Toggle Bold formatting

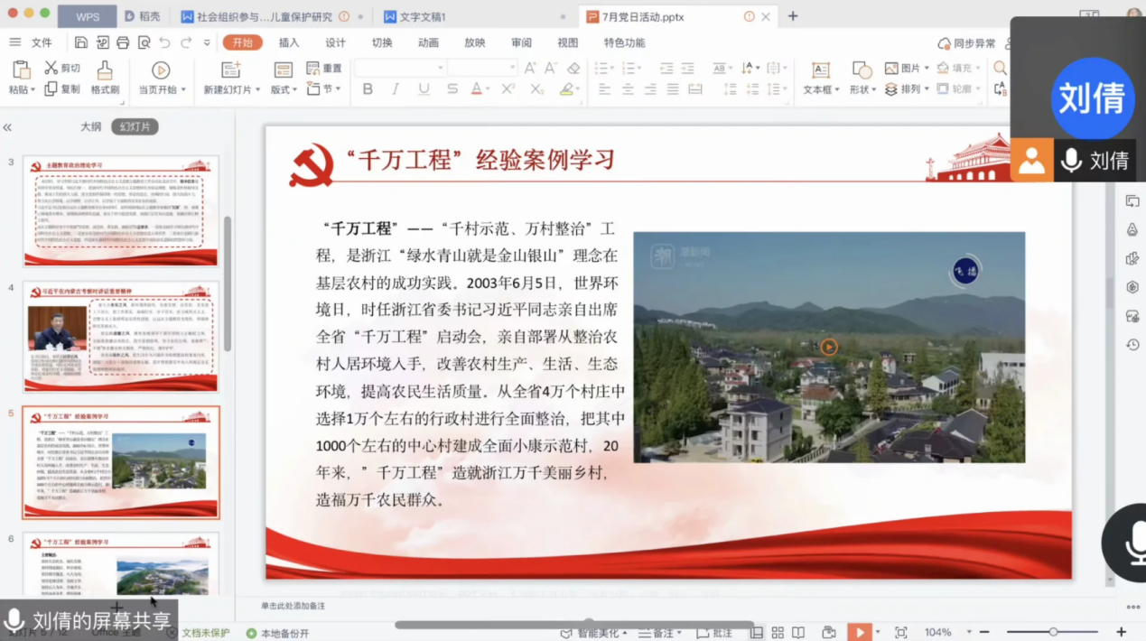click(368, 89)
